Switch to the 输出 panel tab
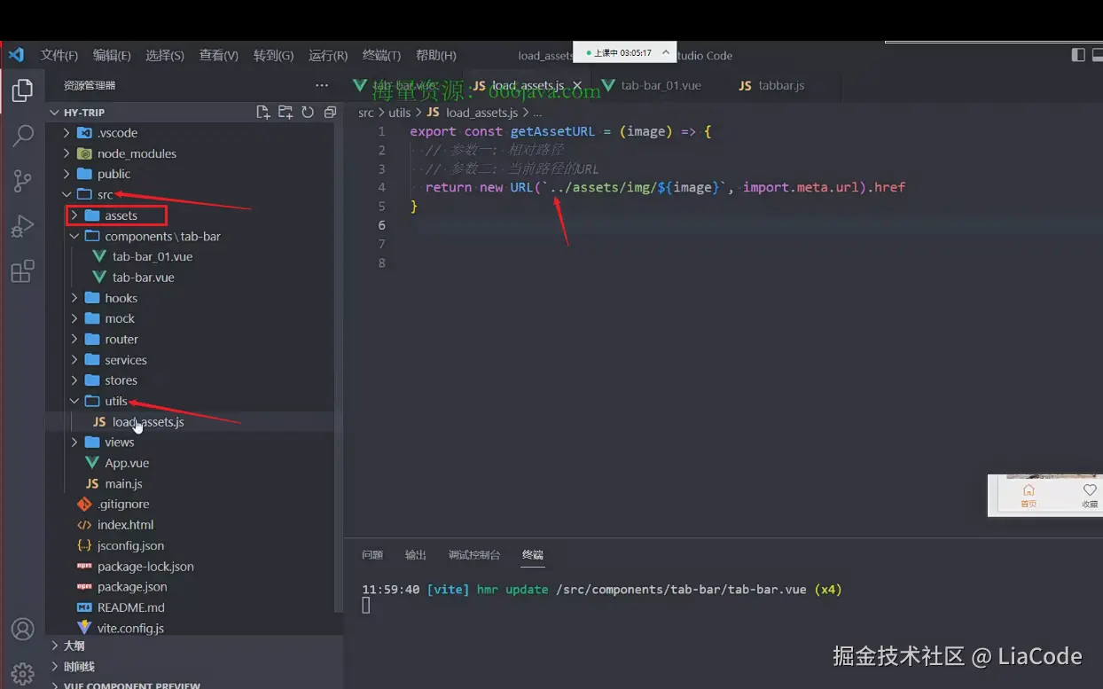1103x689 pixels. [416, 555]
